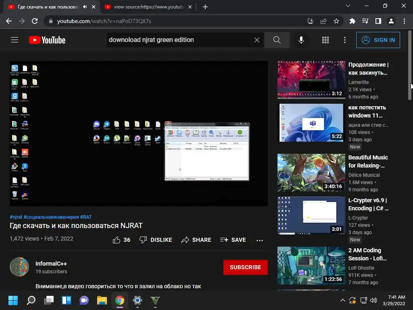The width and height of the screenshot is (413, 310).
Task: Open more actions ellipsis under video
Action: coord(260,240)
